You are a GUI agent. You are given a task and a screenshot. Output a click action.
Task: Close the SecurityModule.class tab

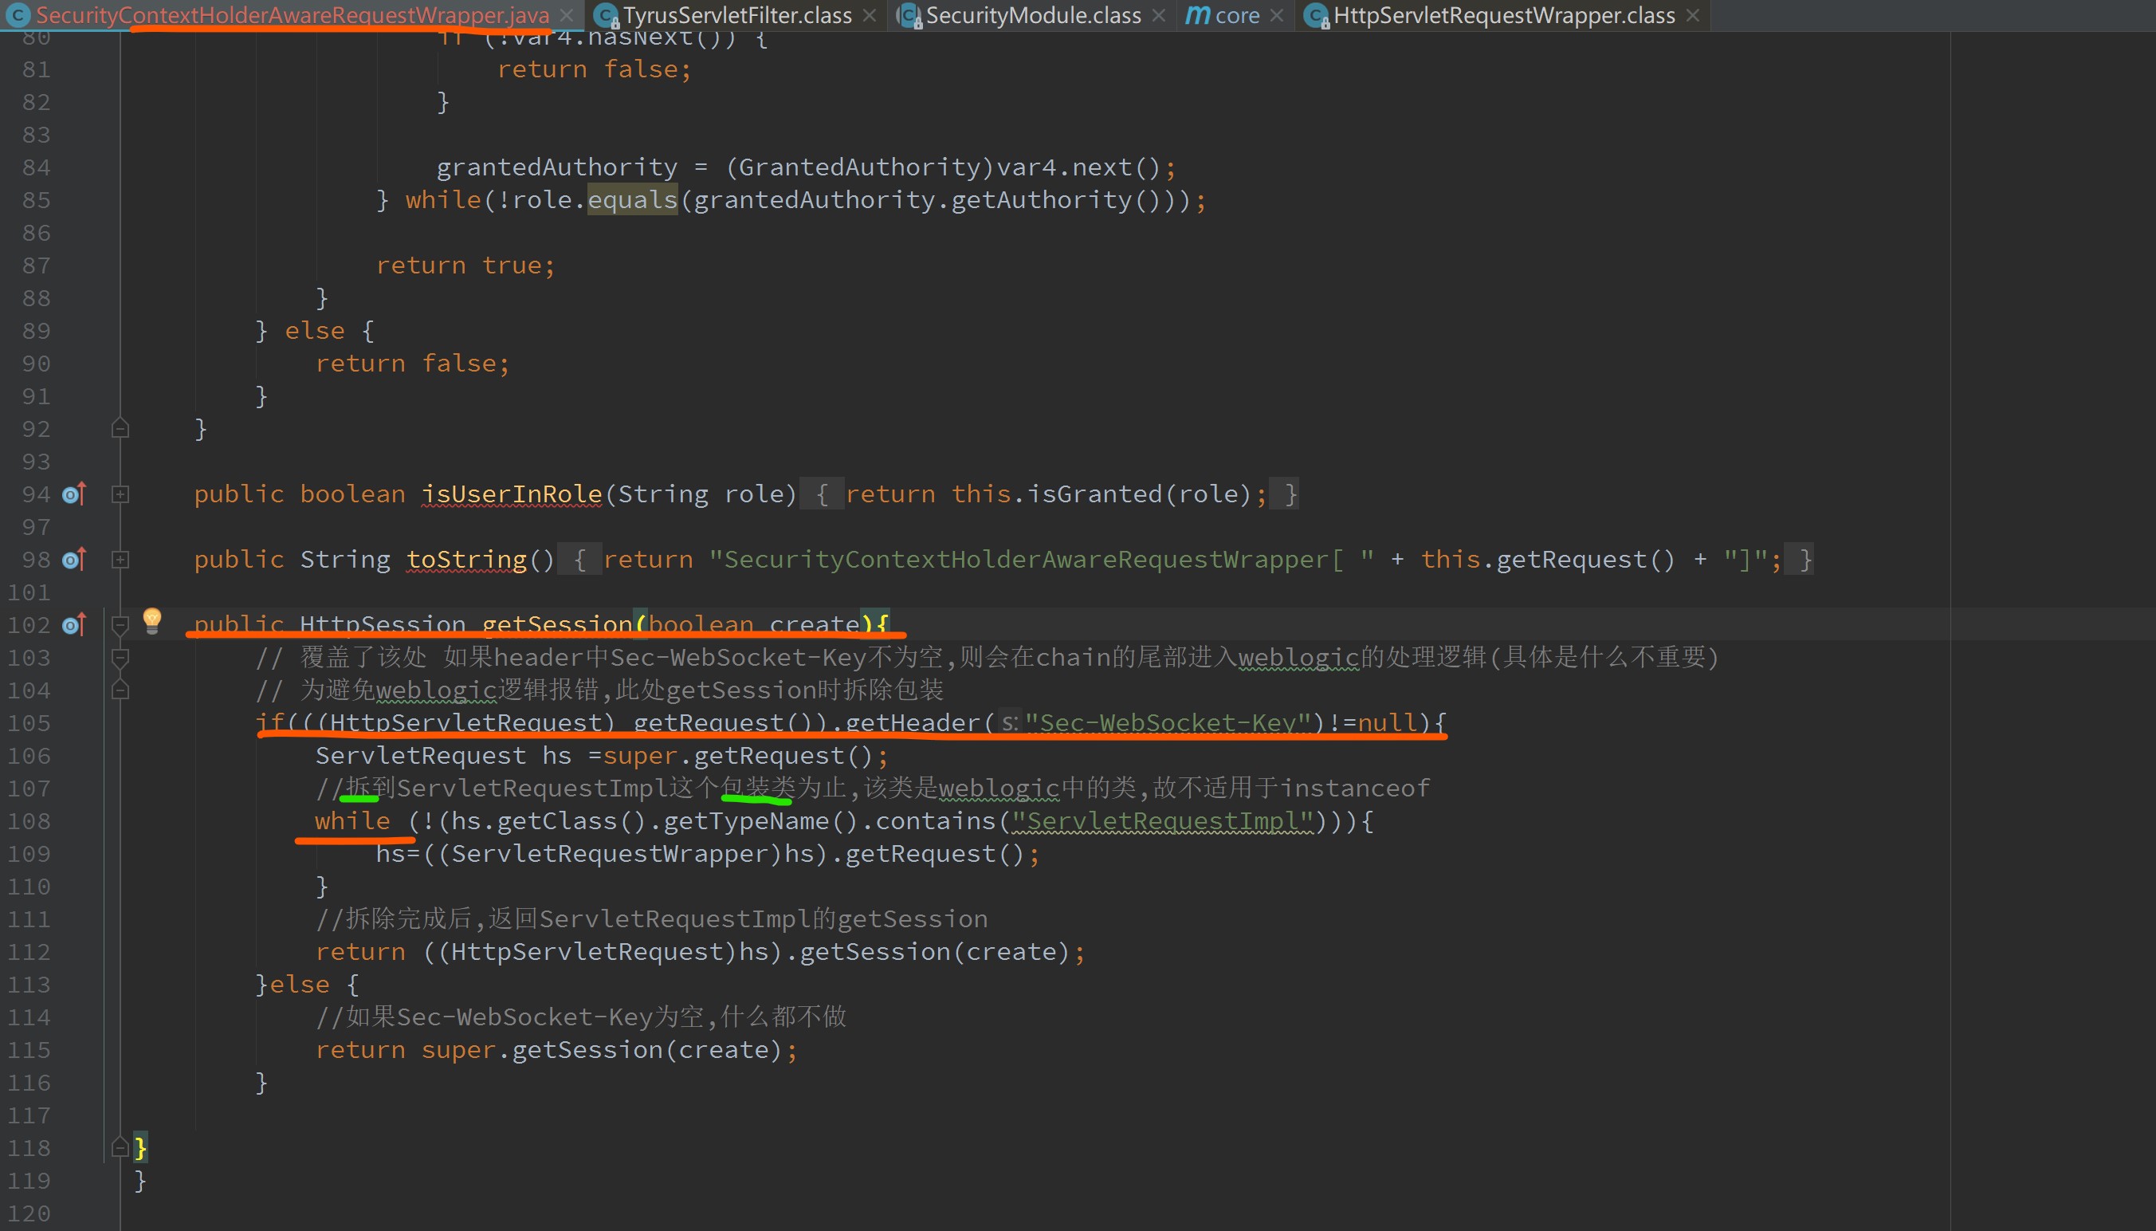pos(1159,15)
